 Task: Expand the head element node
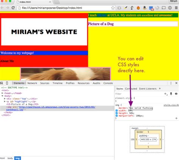(2, 93)
